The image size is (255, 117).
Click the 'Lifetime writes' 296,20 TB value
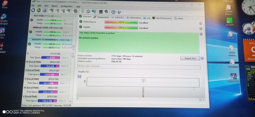coord(116,62)
